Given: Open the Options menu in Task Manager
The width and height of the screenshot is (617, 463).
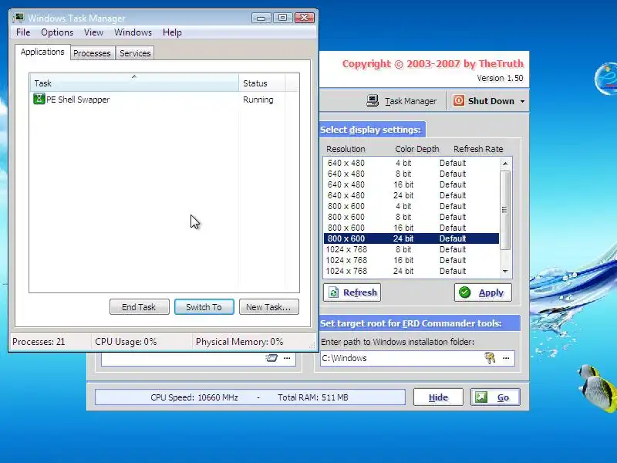Looking at the screenshot, I should pos(57,32).
